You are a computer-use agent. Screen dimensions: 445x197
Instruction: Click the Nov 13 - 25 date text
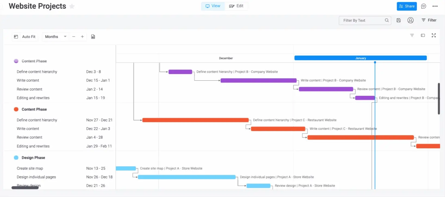[x=96, y=168]
